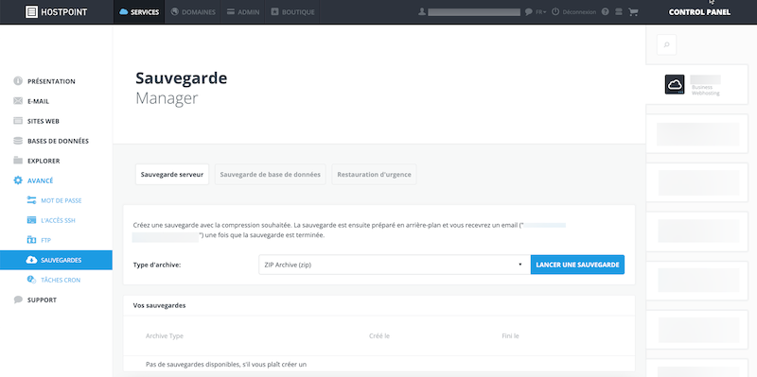The width and height of the screenshot is (757, 377).
Task: Click the Créé le column header
Action: 379,336
